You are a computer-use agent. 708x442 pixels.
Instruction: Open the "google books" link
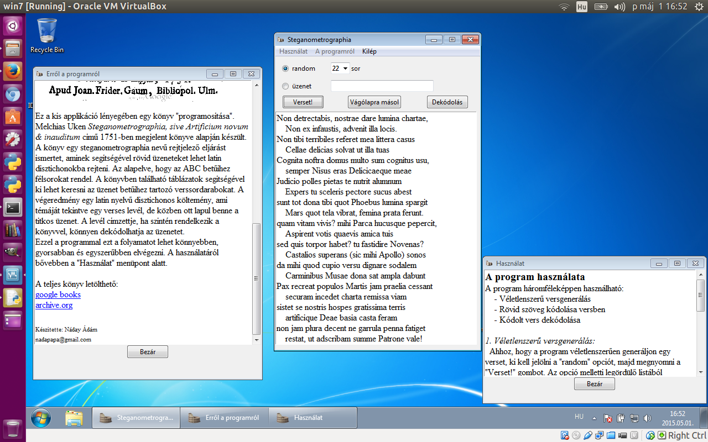(58, 294)
